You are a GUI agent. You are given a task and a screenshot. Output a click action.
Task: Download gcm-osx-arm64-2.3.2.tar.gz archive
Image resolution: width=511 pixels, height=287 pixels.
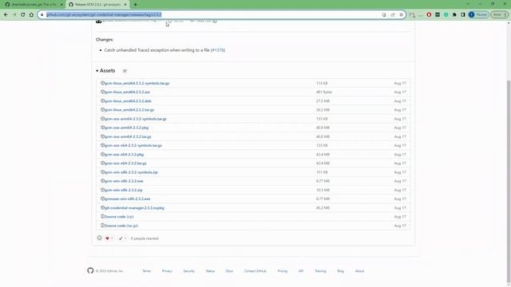pyautogui.click(x=128, y=136)
